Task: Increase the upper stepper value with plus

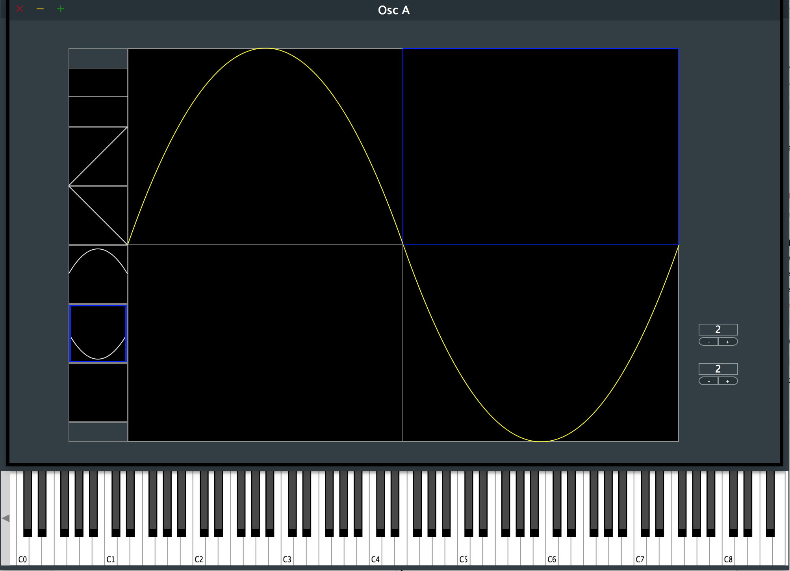Action: tap(728, 342)
